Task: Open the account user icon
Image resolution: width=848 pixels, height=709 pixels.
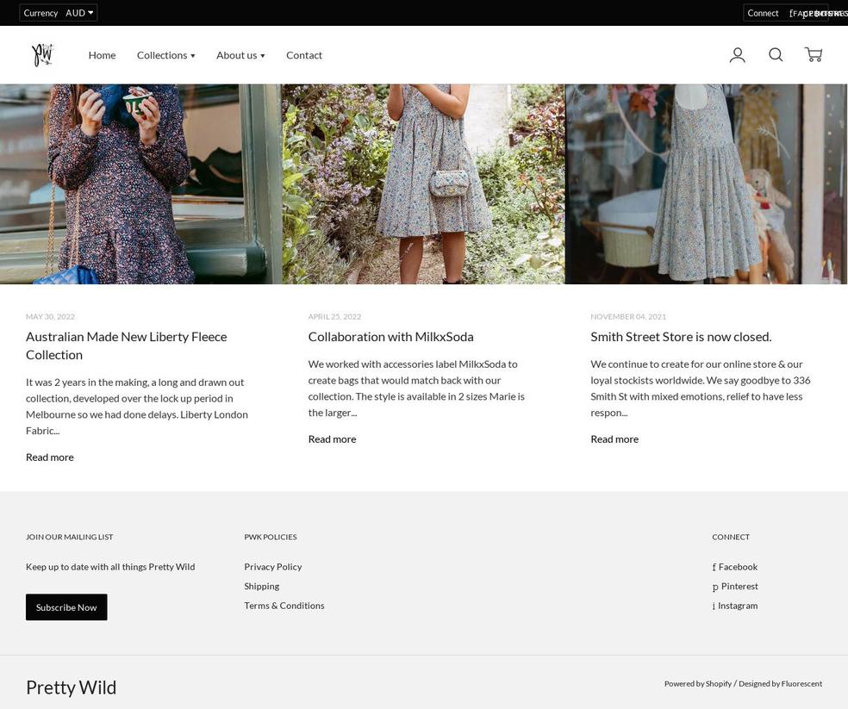Action: [737, 55]
